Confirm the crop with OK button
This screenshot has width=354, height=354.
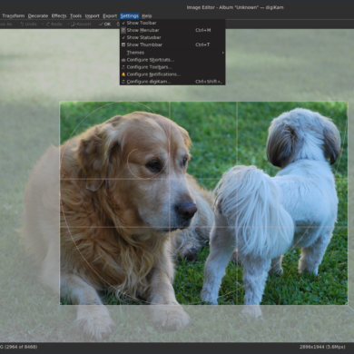[105, 24]
